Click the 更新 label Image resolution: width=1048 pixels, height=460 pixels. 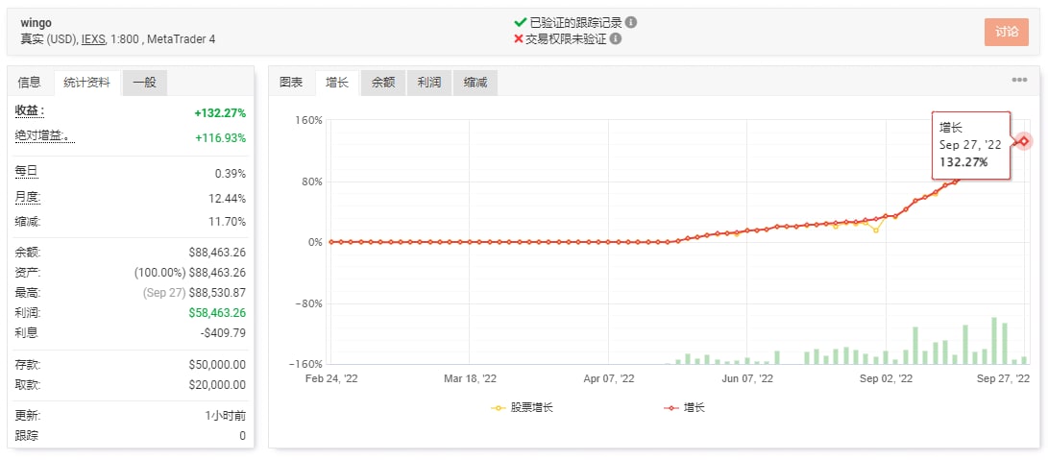28,416
